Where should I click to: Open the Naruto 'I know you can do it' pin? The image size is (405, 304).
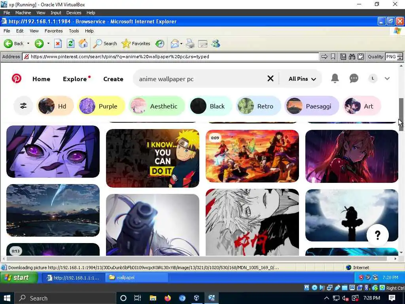coord(153,158)
